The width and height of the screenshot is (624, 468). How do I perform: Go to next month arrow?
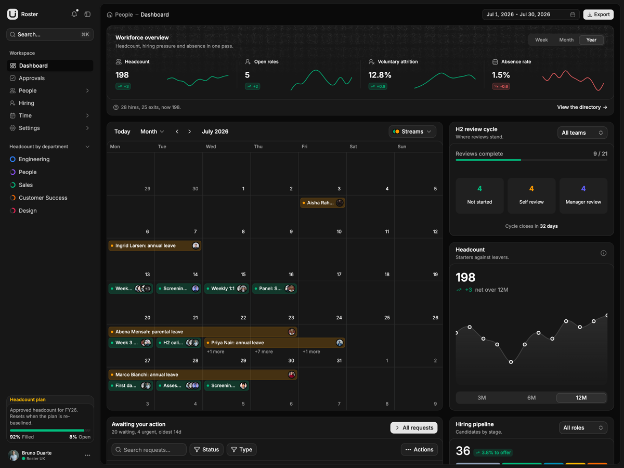[190, 132]
